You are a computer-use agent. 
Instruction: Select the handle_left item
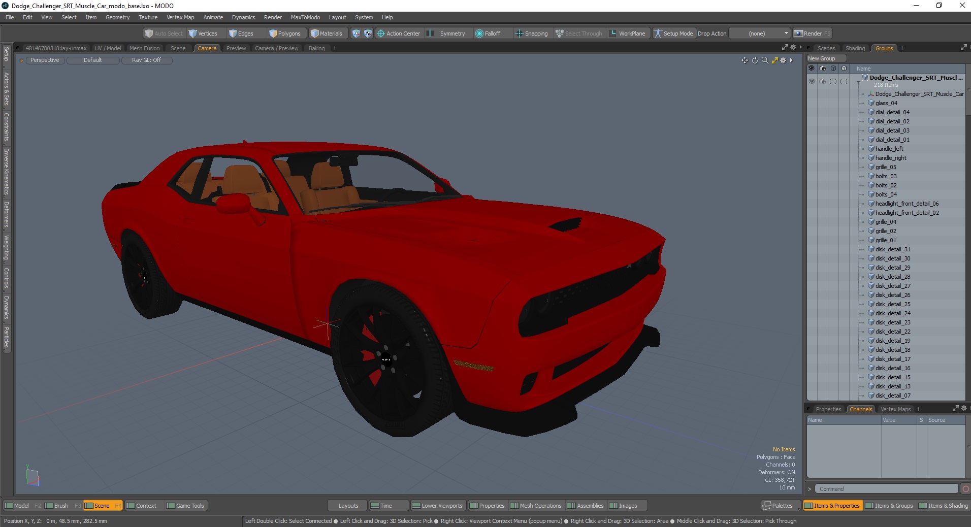coord(889,149)
